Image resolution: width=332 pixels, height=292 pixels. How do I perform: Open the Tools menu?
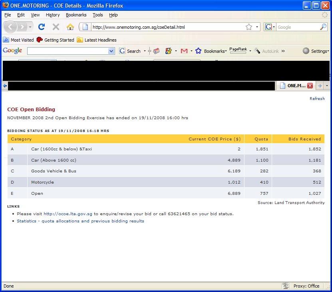[97, 15]
